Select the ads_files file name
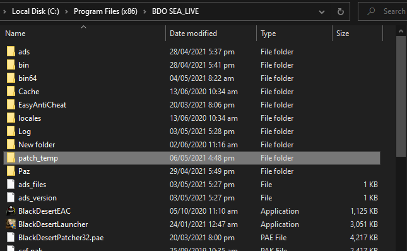The width and height of the screenshot is (407, 251). tap(32, 185)
